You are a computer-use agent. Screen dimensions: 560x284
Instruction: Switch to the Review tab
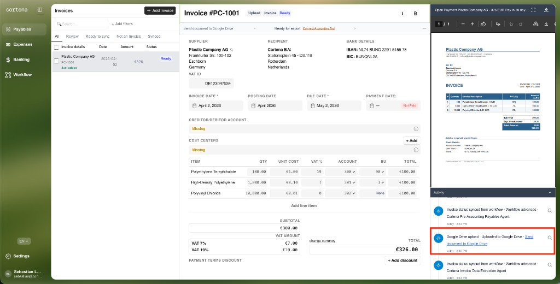click(72, 37)
